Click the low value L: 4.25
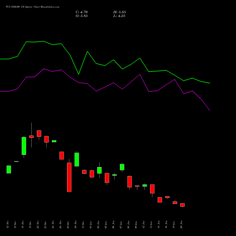Image resolution: width=236 pixels, height=236 pixels. [x=119, y=16]
